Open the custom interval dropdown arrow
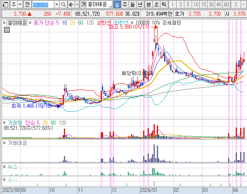247x194 pixels. tap(244, 4)
